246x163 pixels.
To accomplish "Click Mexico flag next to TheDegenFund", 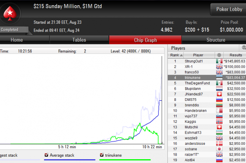I will tap(219, 83).
